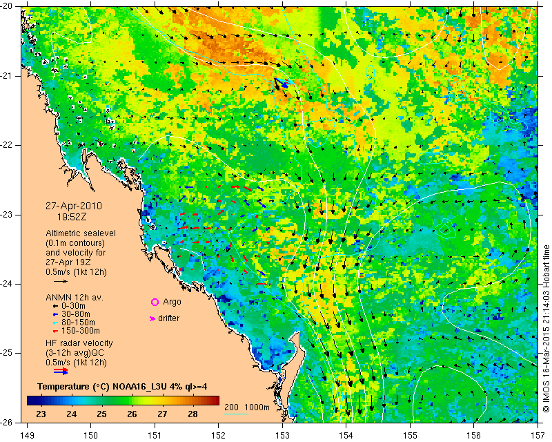The height and width of the screenshot is (442, 552).
Task: Click the '0-30m' depth label
Action: (73, 306)
